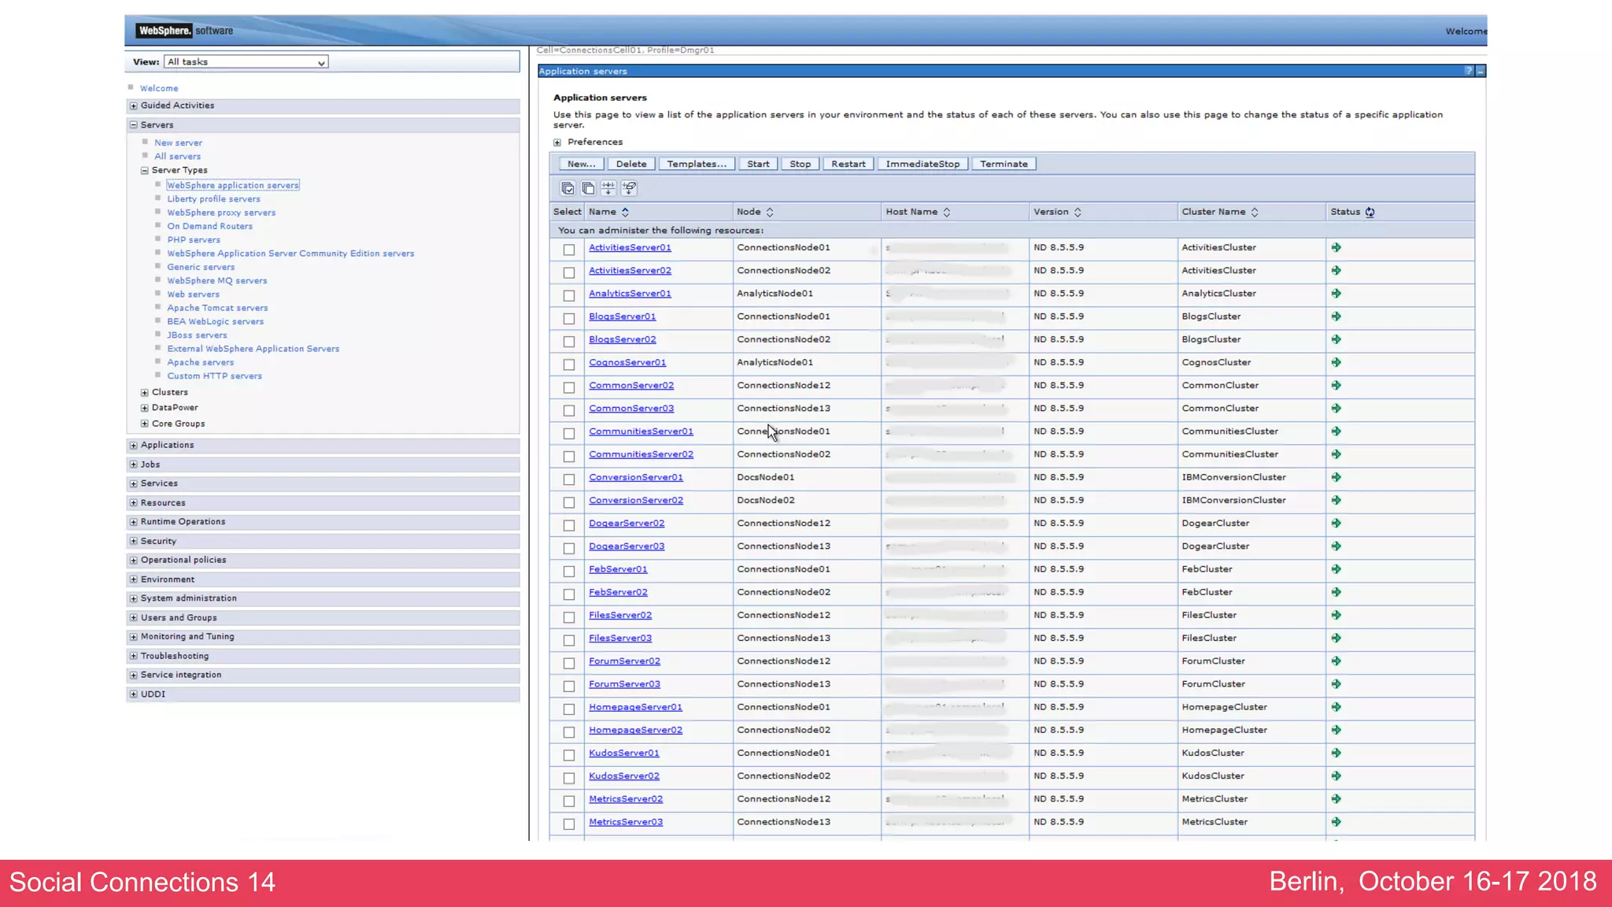
Task: Sort by Cluster Name column arrows
Action: [x=1255, y=213]
